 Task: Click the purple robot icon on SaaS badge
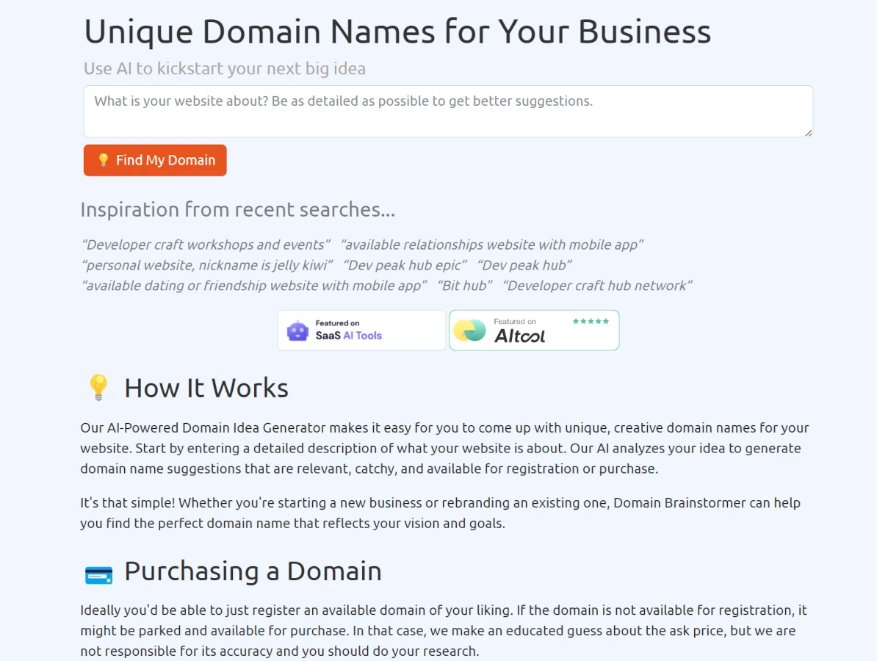point(297,330)
